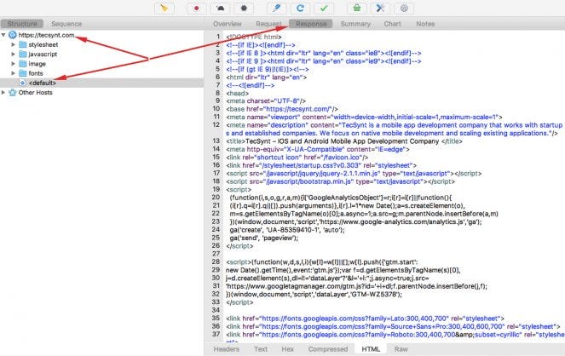This screenshot has height=356, width=565.
Task: Toggle the red Record button
Action: point(198,8)
